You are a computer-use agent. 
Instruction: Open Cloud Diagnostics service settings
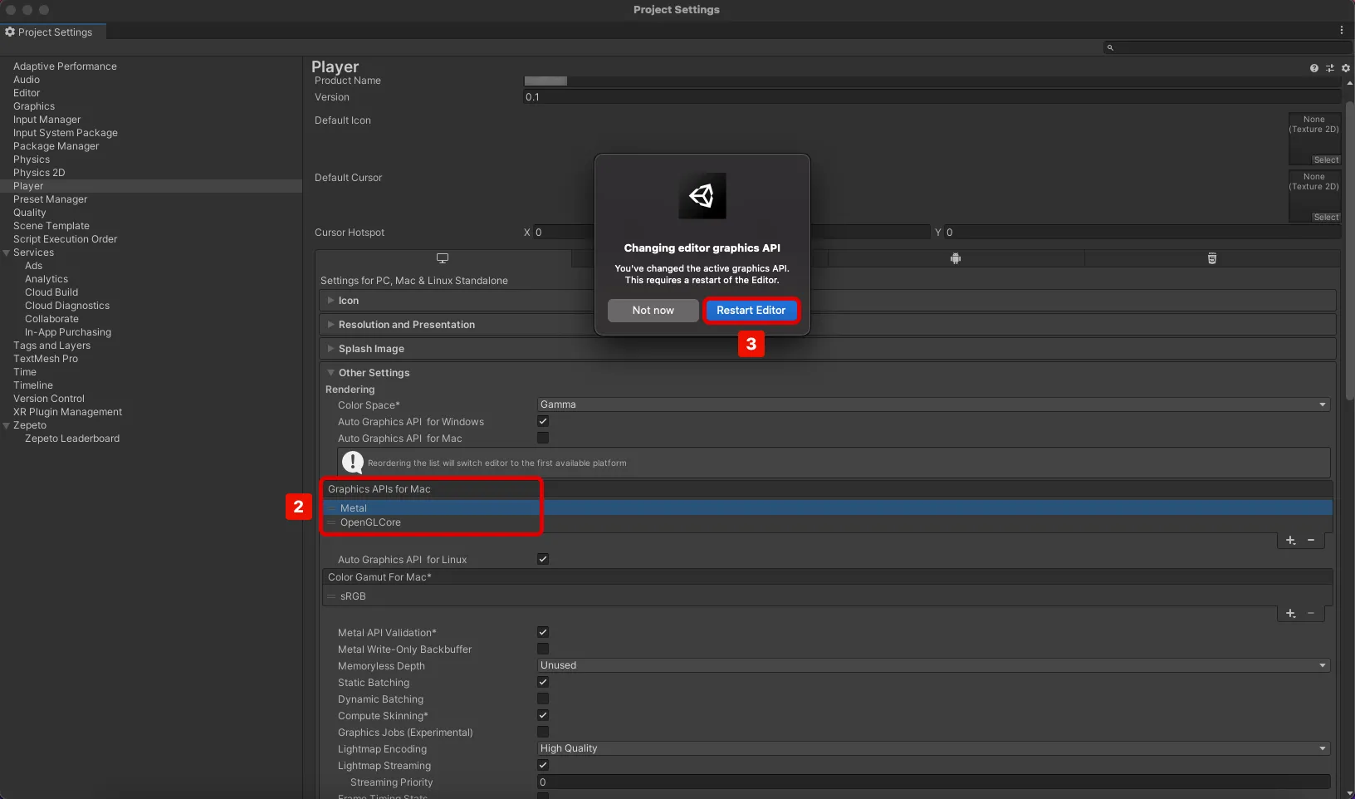(67, 306)
